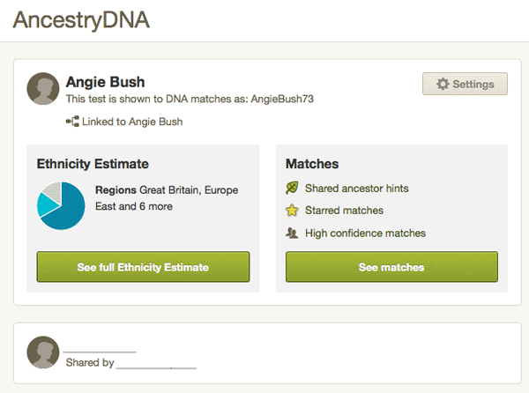Open Shared ancestor hints

click(356, 189)
